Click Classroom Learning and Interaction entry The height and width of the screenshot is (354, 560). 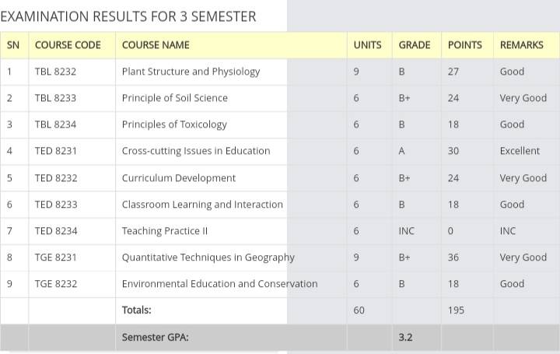tap(202, 205)
